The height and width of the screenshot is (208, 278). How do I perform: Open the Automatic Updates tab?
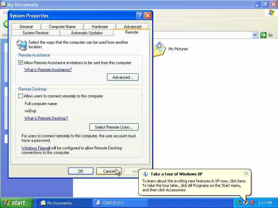click(x=87, y=33)
